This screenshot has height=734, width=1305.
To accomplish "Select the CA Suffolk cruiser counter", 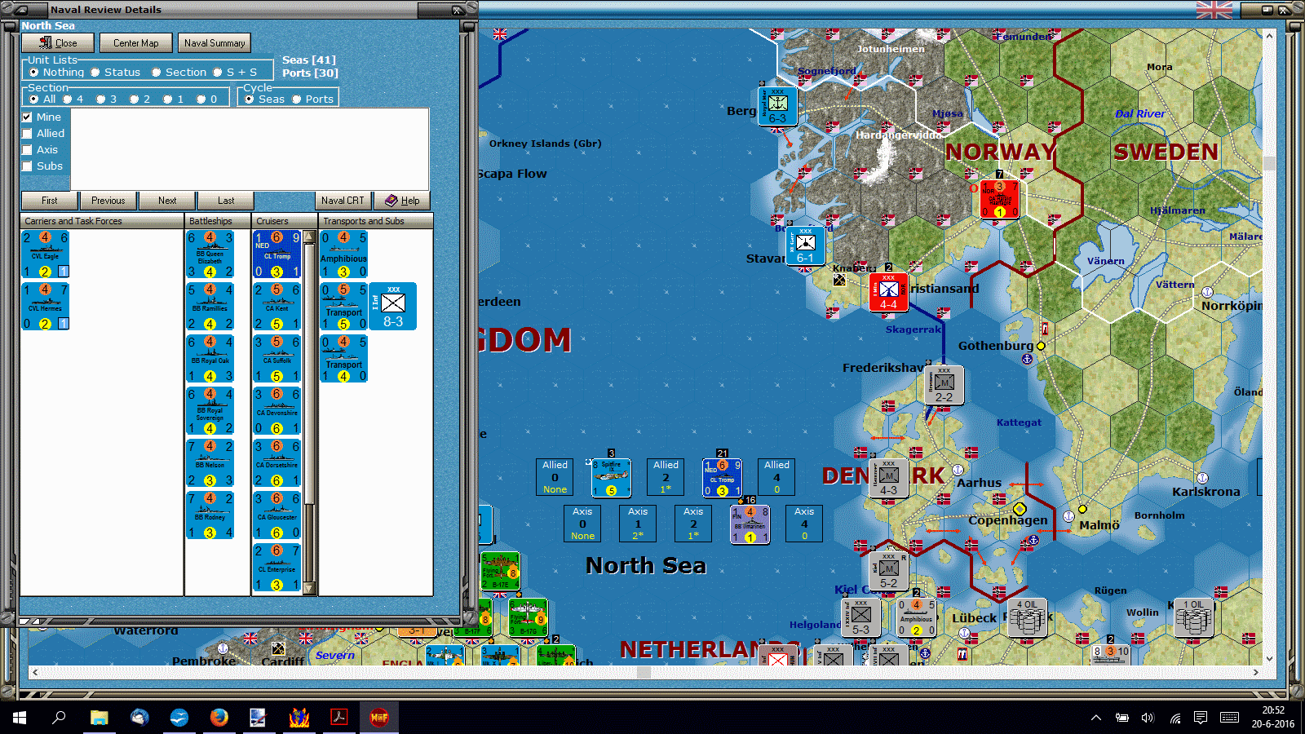I will (277, 359).
